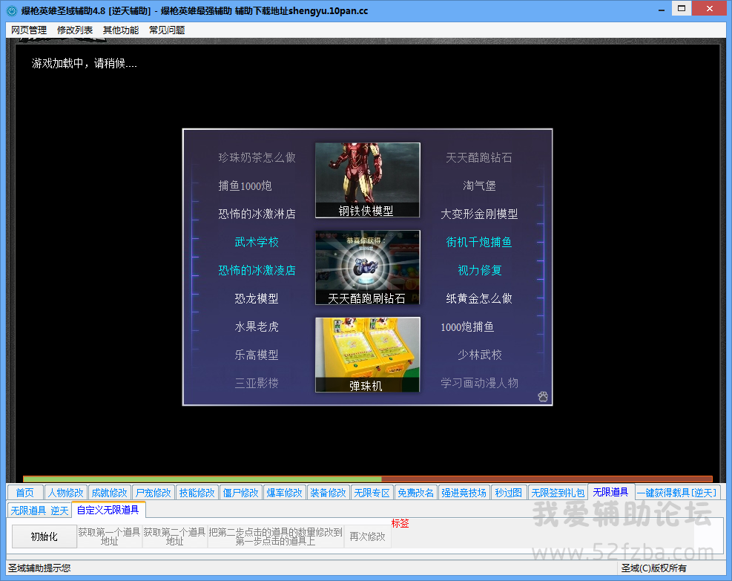Click the 大变形金刚模型 link

tap(479, 214)
